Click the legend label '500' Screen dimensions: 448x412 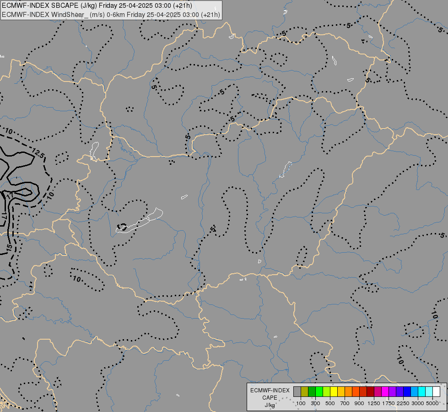pyautogui.click(x=330, y=403)
